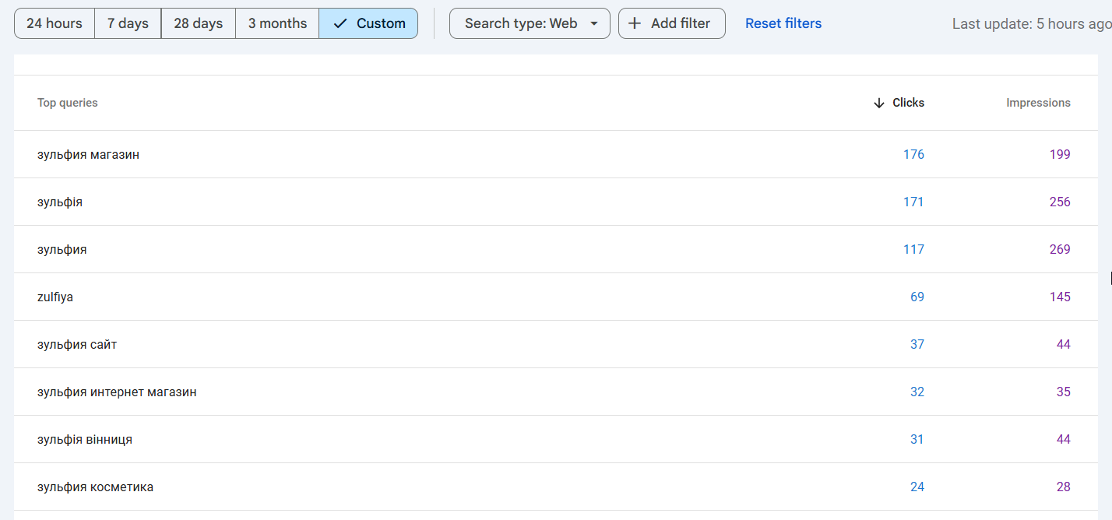
Task: Click the down arrow sort icon beside Clicks
Action: pyautogui.click(x=879, y=103)
